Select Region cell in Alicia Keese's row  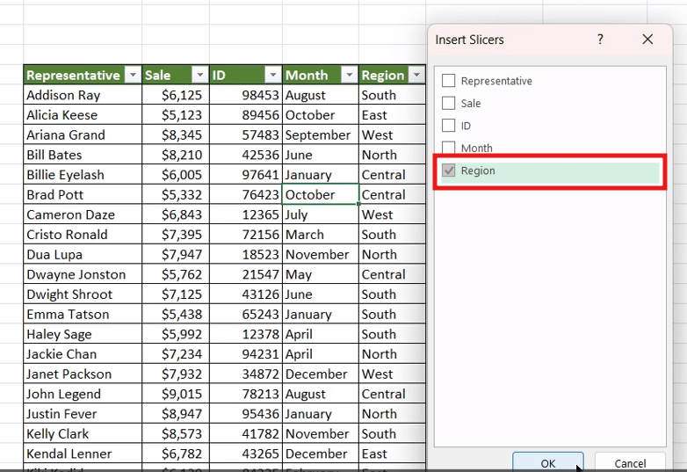point(392,114)
